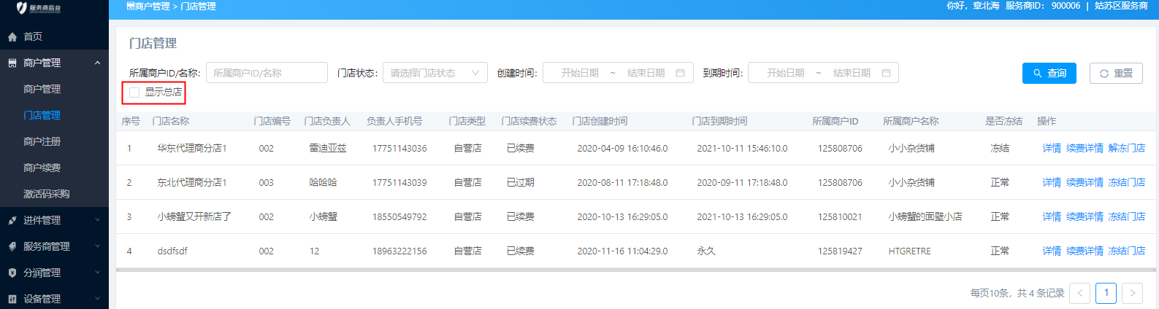Open 续费详情 for dsdfsdf store
The image size is (1159, 309).
(1085, 251)
